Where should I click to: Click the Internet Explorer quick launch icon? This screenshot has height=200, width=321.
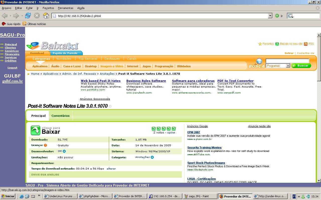22,196
